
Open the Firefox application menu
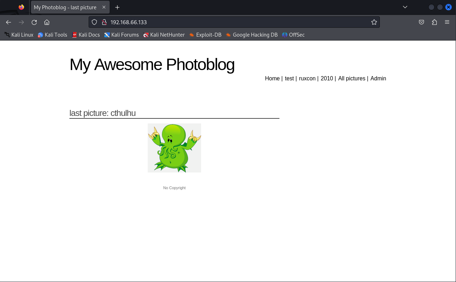pyautogui.click(x=447, y=22)
